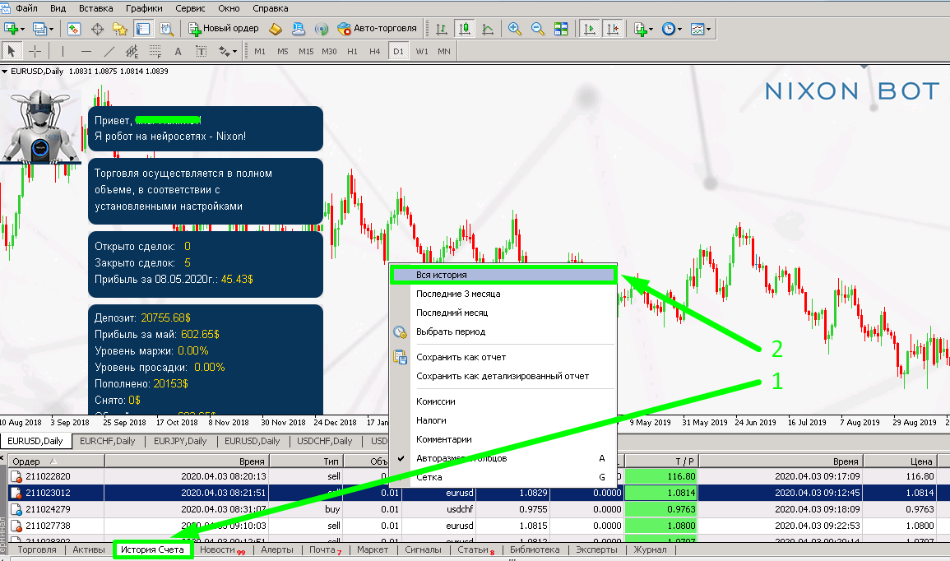Choose Вся история from context menu
The width and height of the screenshot is (950, 561).
(503, 275)
